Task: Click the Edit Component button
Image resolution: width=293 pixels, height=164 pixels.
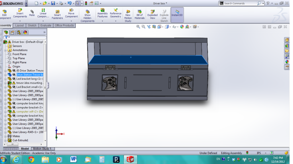Action: pos(5,15)
